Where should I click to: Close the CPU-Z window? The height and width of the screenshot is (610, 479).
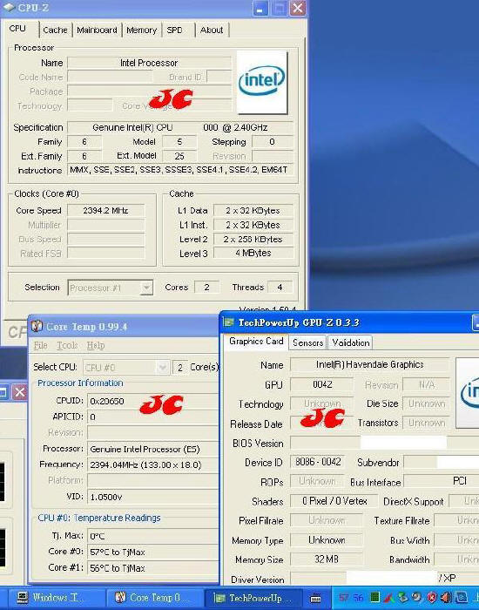point(298,8)
